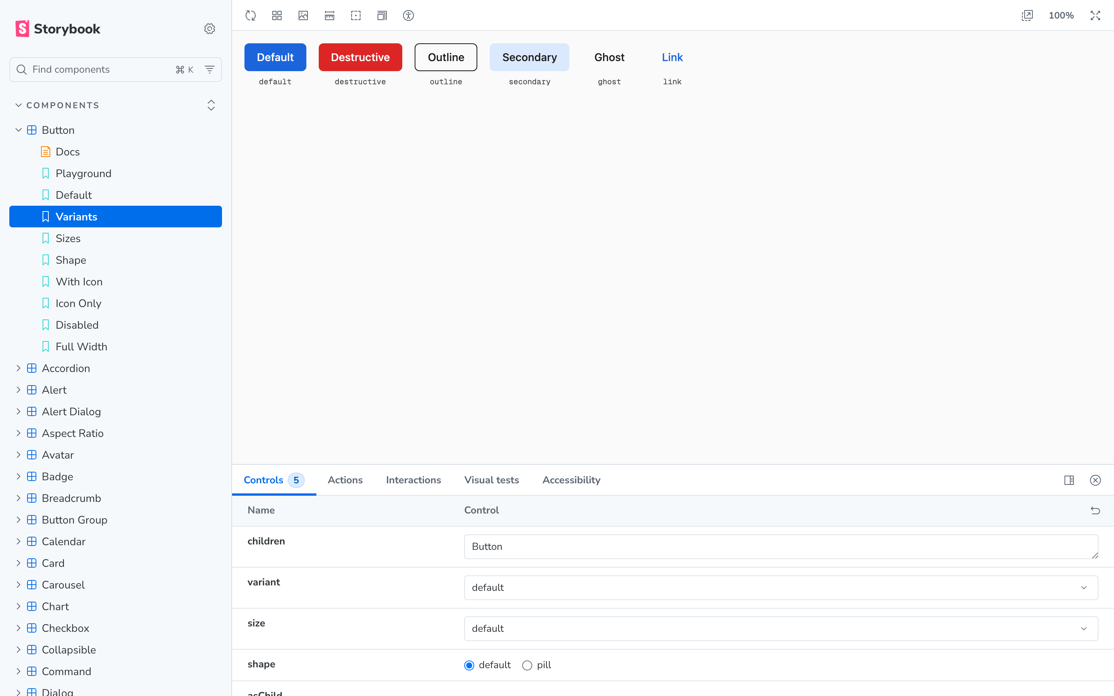Collapse the Button component tree chevron

pos(19,130)
